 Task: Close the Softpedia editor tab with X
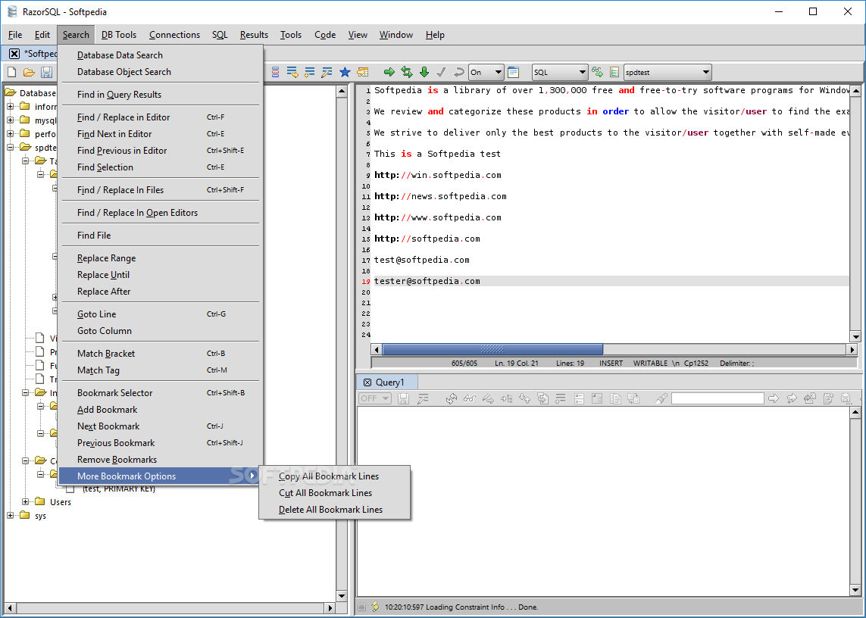14,54
